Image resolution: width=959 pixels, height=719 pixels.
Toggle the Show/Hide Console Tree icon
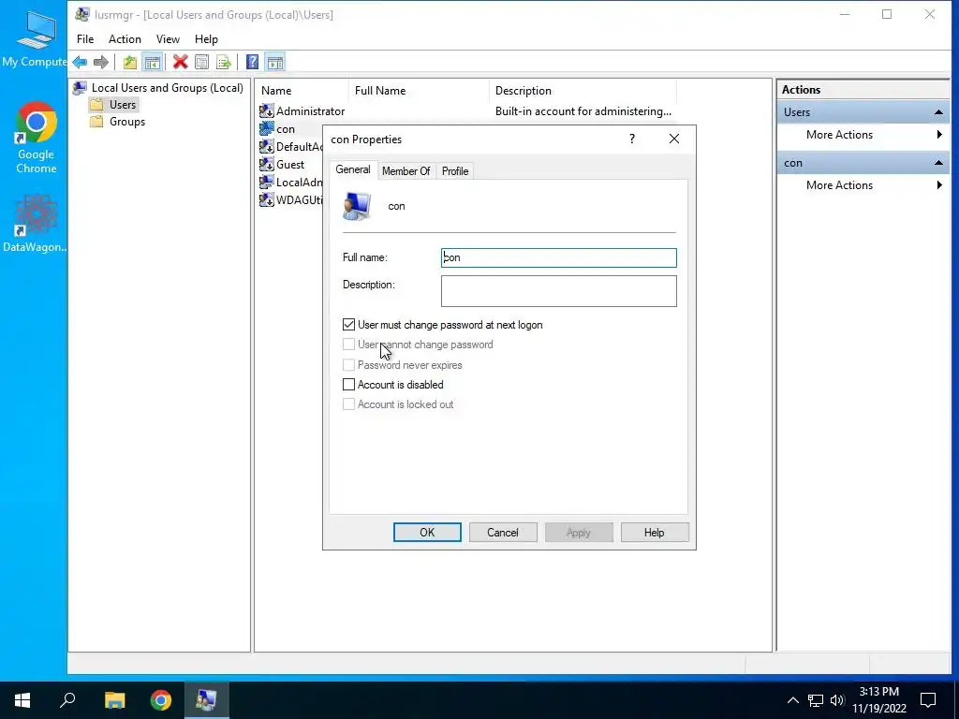click(x=152, y=62)
